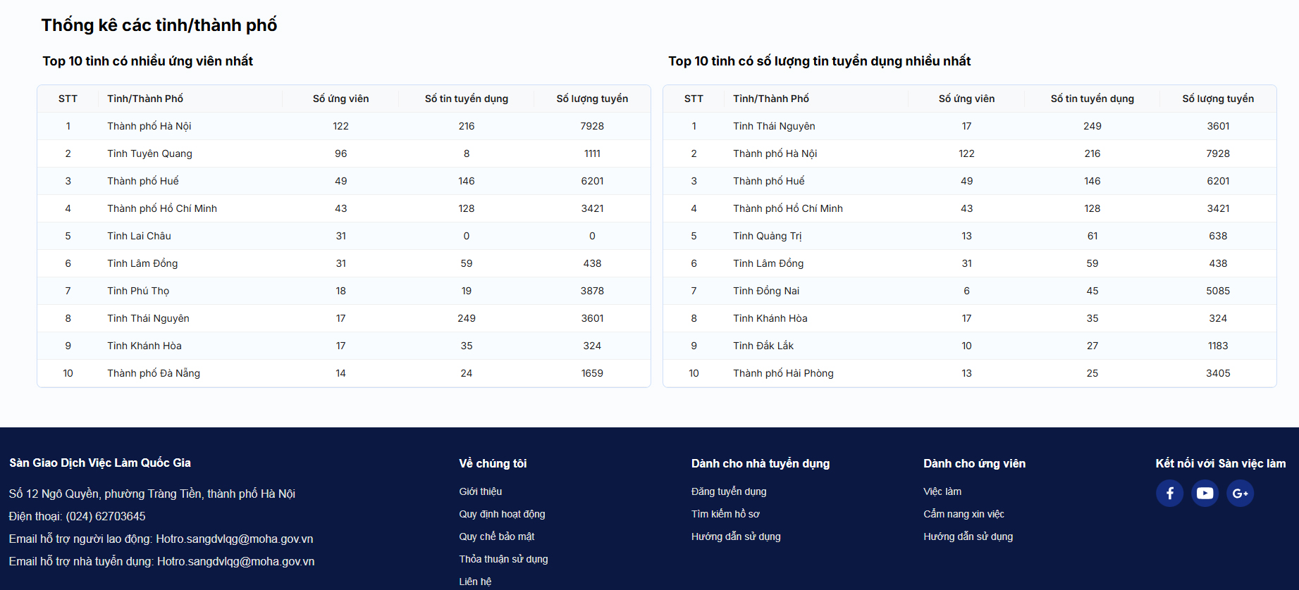
Task: Click the Google Plus icon
Action: [x=1240, y=494]
